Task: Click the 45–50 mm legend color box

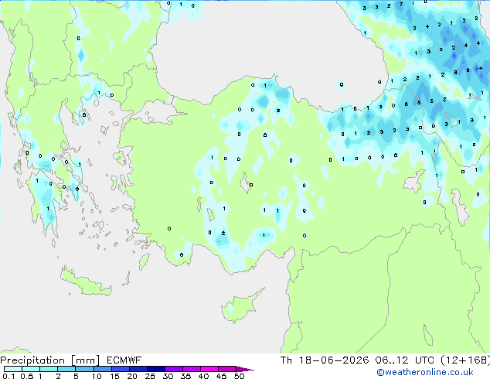Action: 227,369
